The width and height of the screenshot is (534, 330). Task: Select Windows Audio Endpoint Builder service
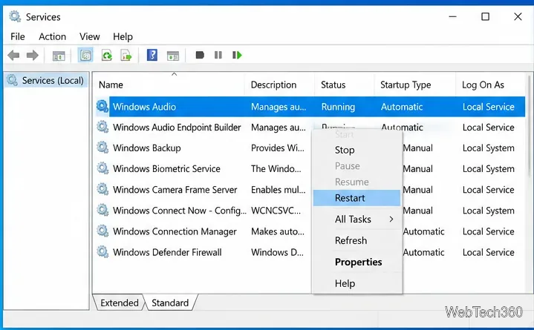coord(177,128)
